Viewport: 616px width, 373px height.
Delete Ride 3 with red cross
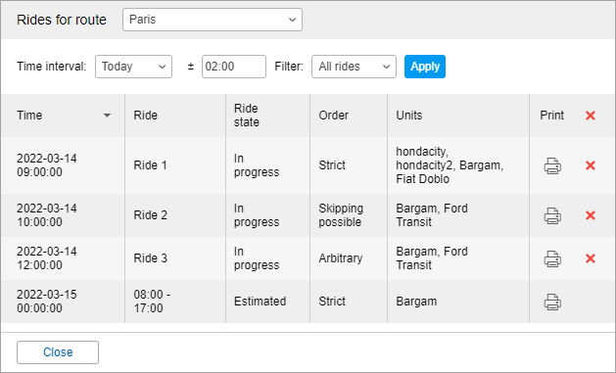(591, 258)
